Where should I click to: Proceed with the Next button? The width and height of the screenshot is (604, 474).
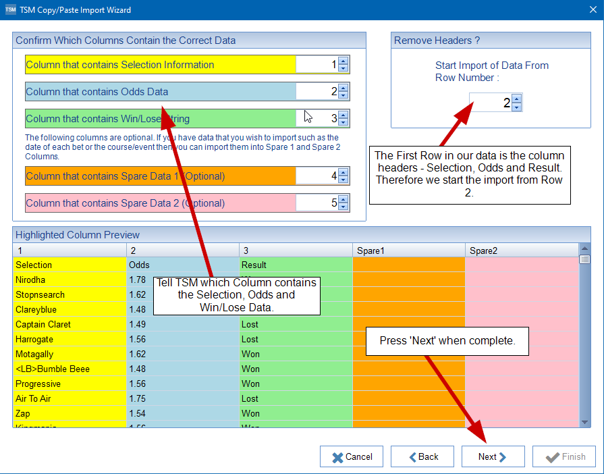coord(493,456)
